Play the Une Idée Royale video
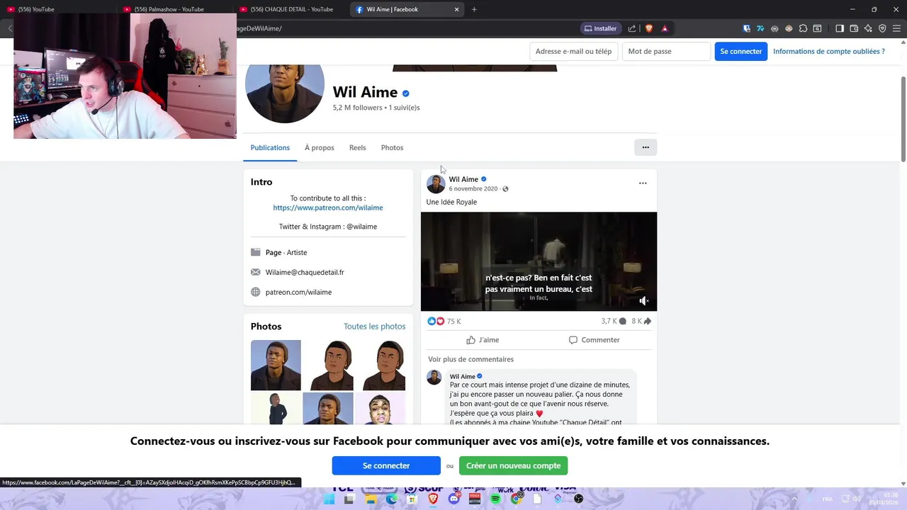 (x=539, y=261)
